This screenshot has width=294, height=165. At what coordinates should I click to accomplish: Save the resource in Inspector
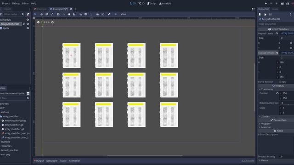coord(270,14)
